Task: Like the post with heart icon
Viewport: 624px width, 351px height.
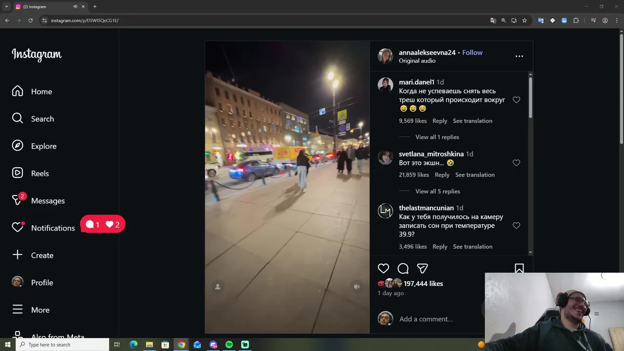Action: (384, 269)
